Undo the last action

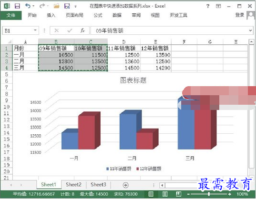pos(28,6)
